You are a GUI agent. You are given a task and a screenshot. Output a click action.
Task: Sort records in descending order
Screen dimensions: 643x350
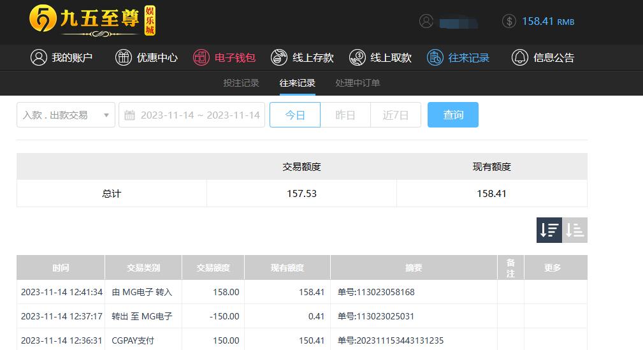(549, 230)
